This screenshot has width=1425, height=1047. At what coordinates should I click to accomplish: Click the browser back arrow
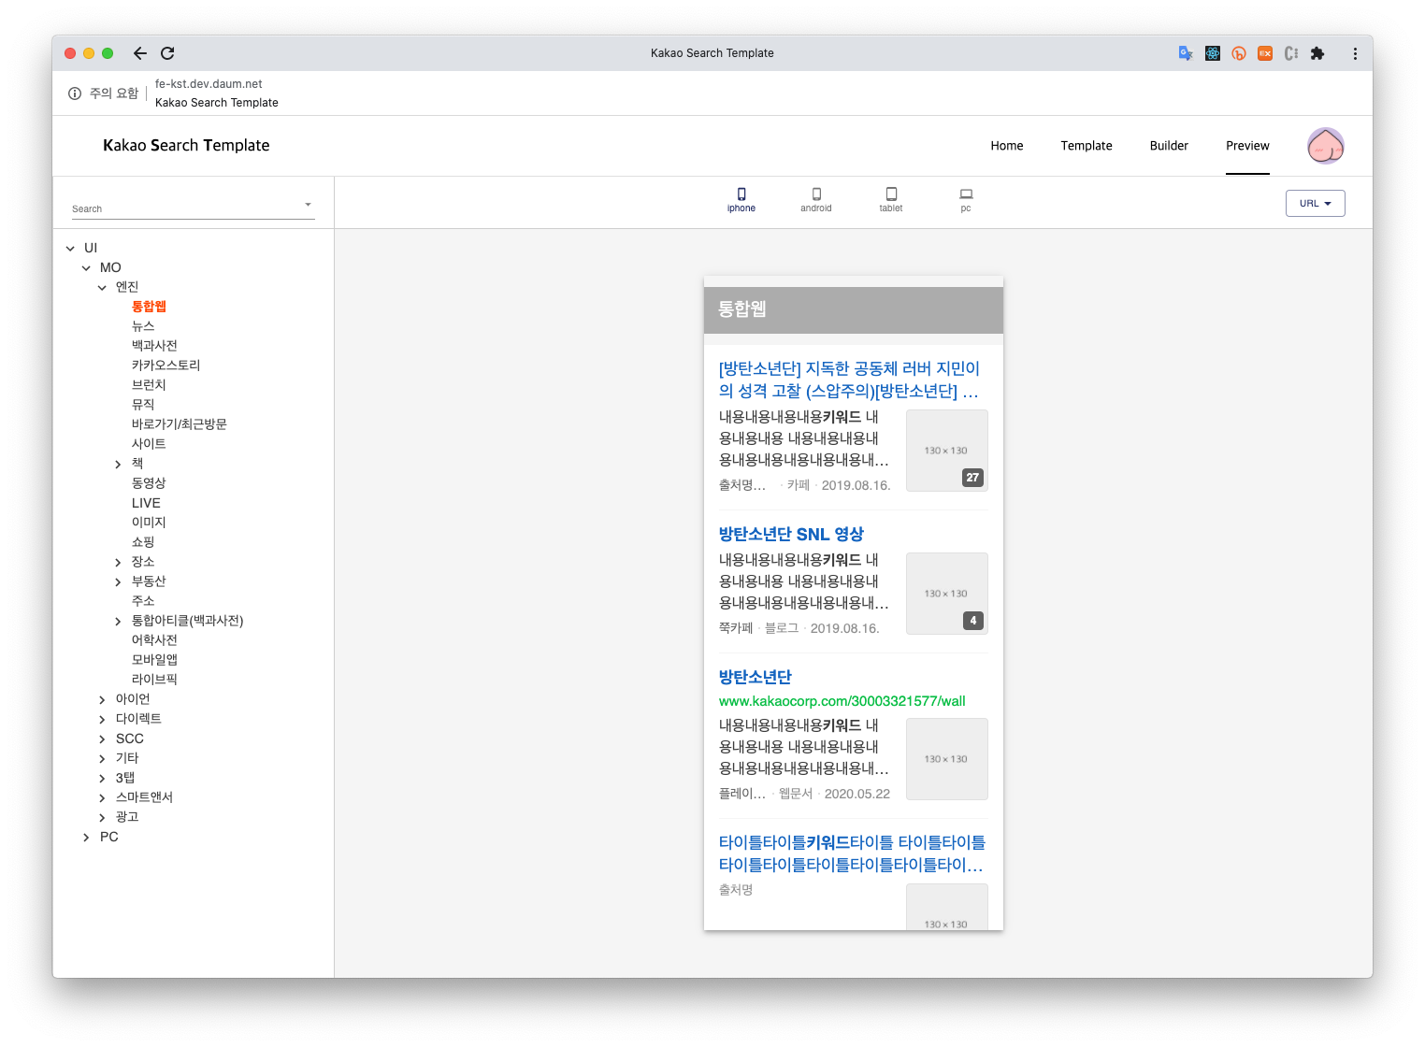[140, 53]
